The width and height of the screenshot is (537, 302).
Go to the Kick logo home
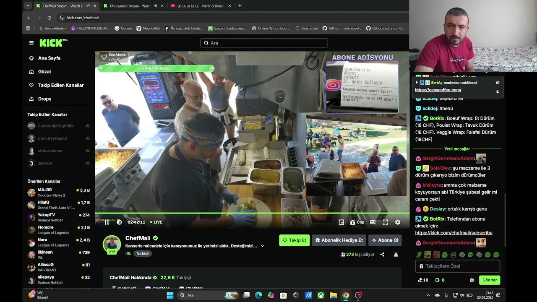pos(53,43)
